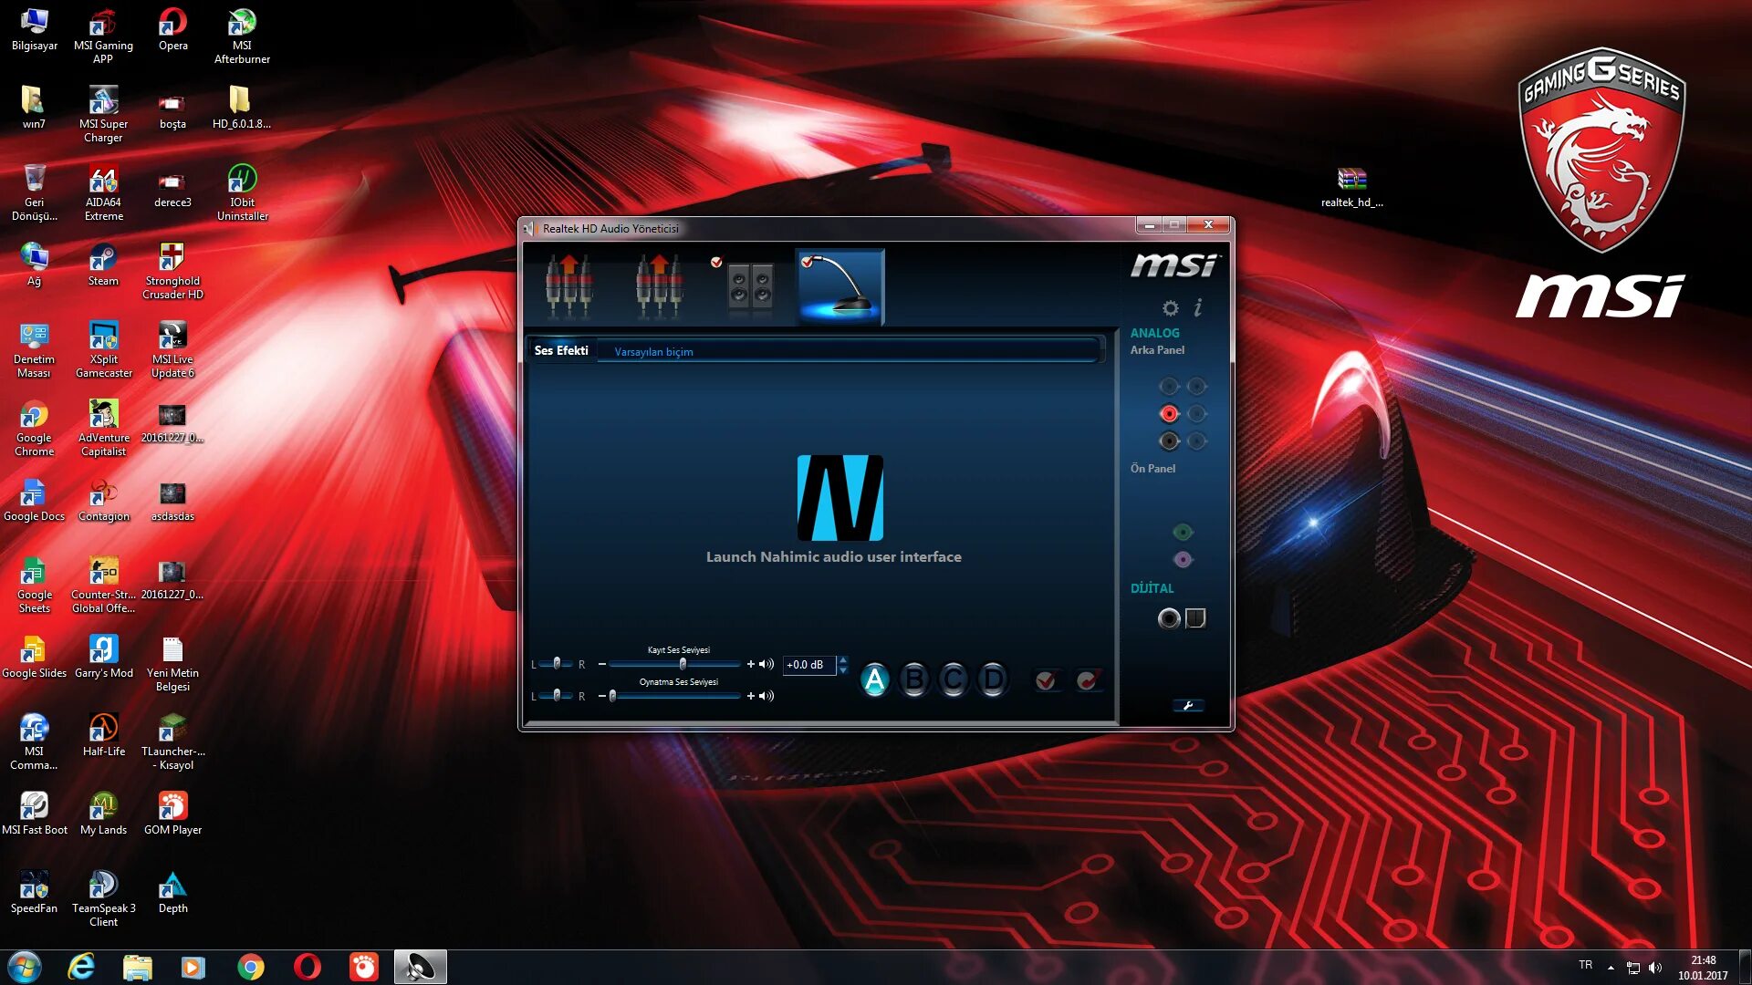This screenshot has height=985, width=1752.
Task: Open Opera from the taskbar
Action: point(307,967)
